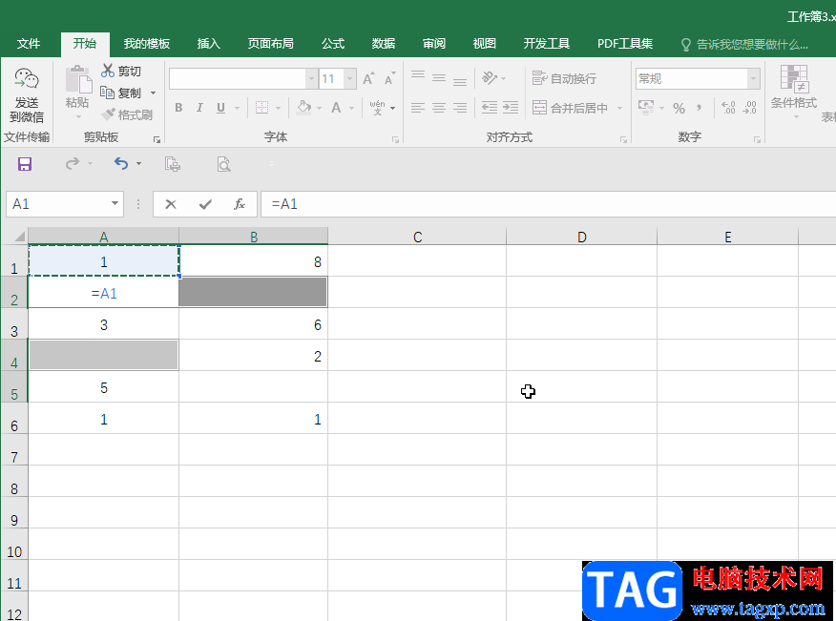Open the 文件 File menu

coord(29,44)
